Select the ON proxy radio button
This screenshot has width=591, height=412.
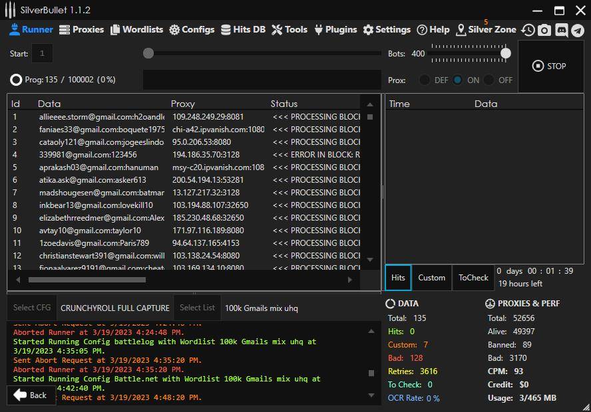click(458, 79)
